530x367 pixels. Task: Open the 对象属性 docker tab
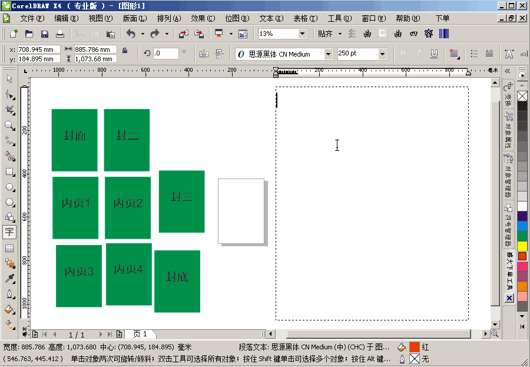point(508,130)
